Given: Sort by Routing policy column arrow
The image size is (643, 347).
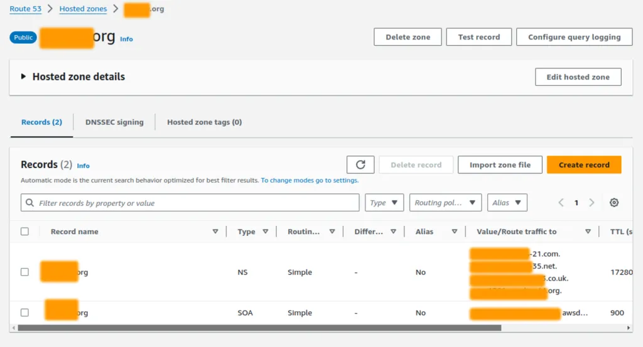Looking at the screenshot, I should click(x=332, y=232).
